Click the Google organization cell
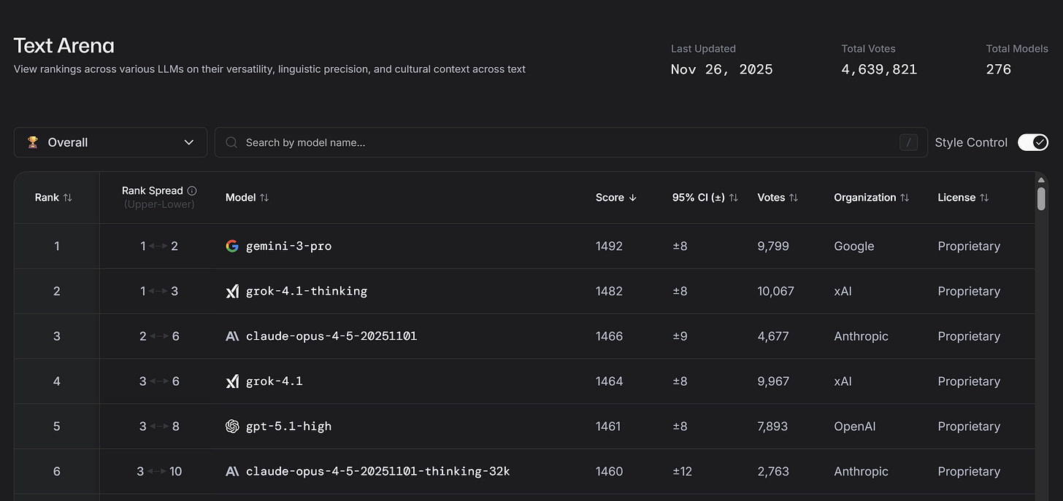This screenshot has width=1063, height=501. click(x=854, y=246)
